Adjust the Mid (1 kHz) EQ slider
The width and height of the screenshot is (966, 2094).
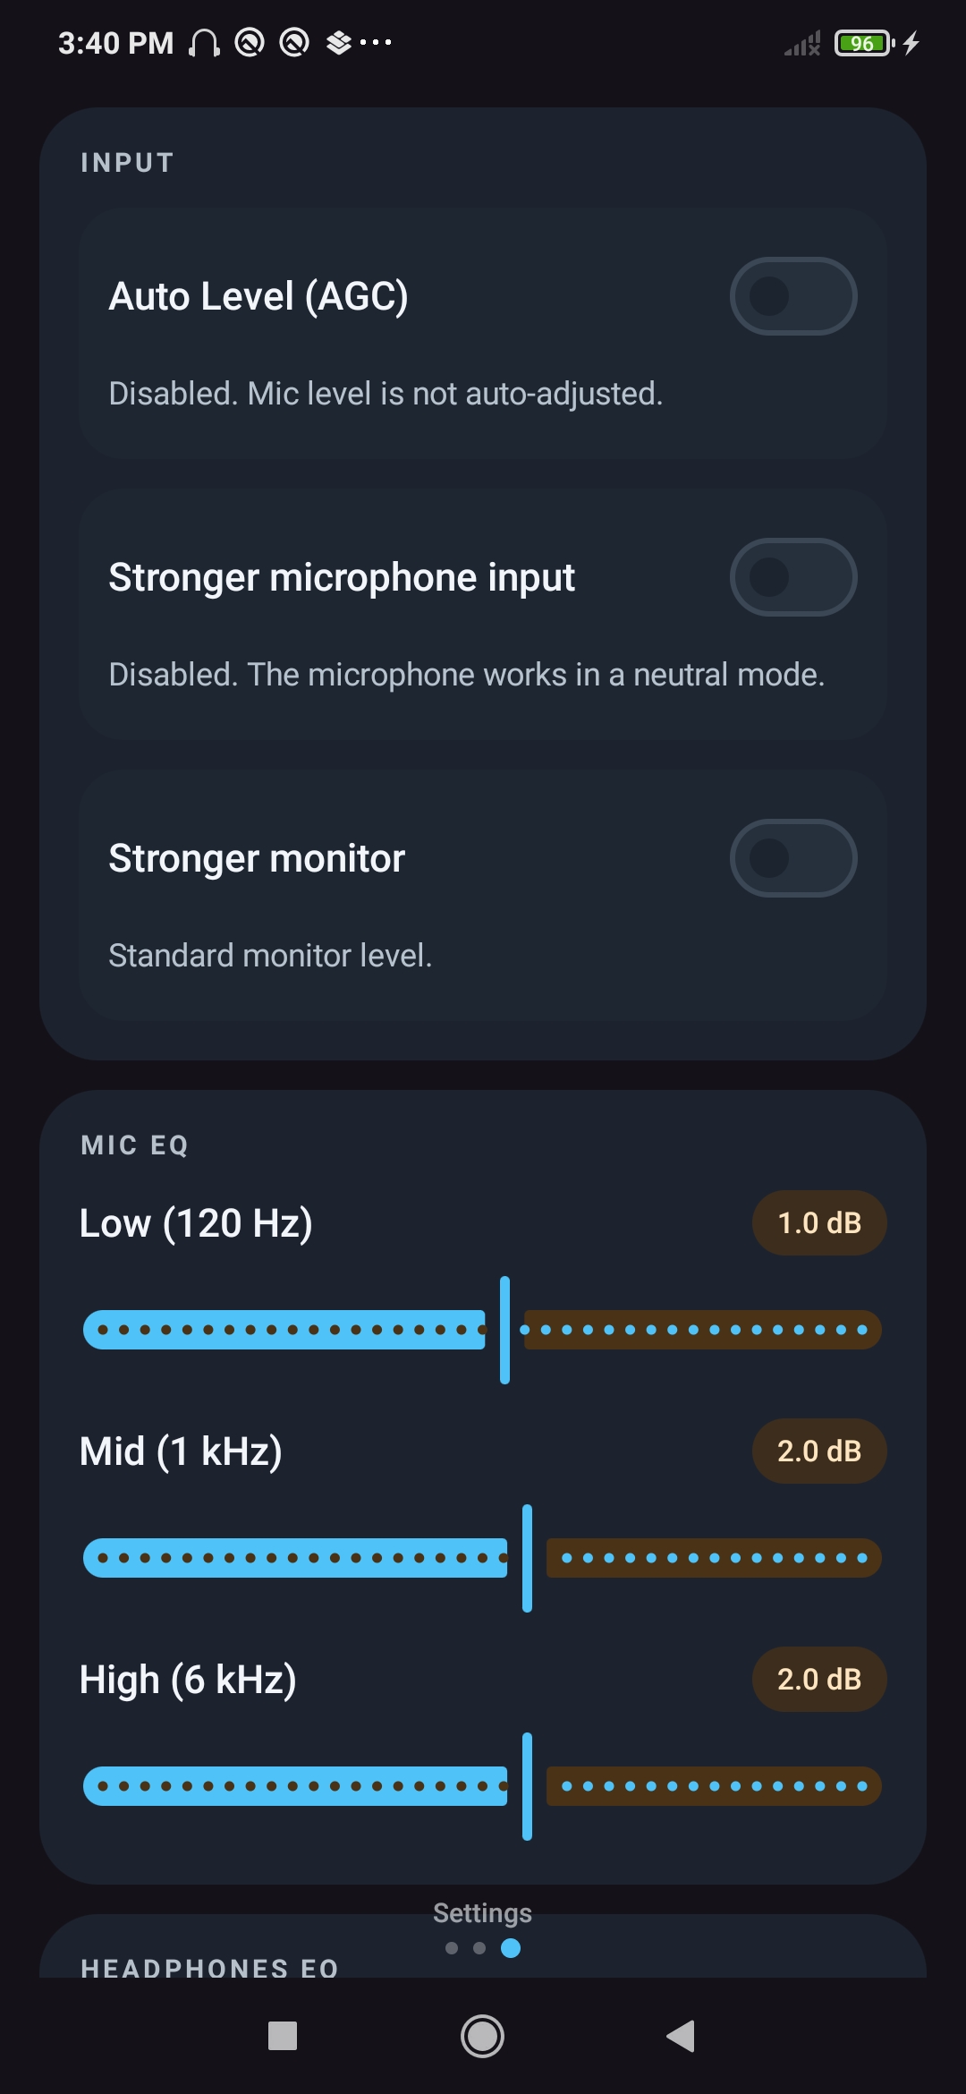527,1557
